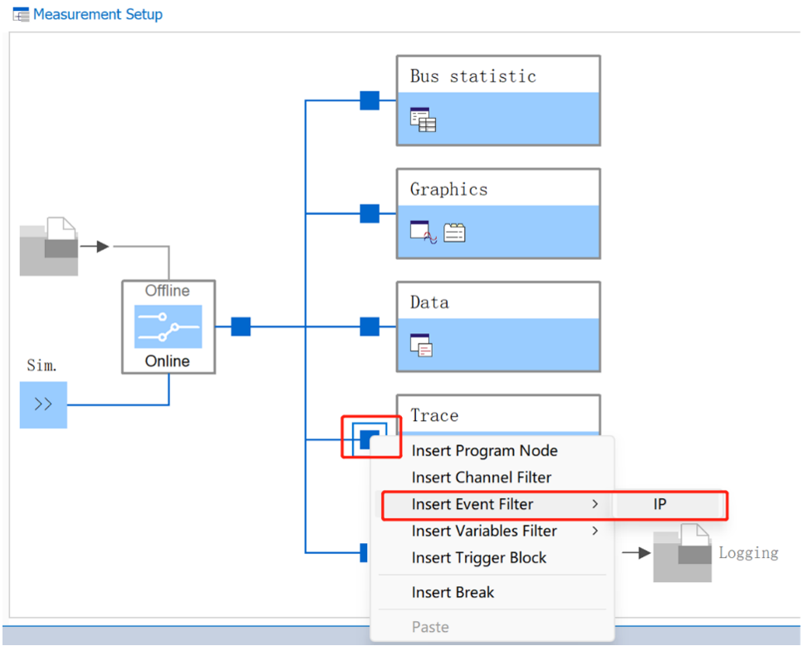Click the Sim. fast-forward block
This screenshot has width=808, height=651.
point(43,405)
